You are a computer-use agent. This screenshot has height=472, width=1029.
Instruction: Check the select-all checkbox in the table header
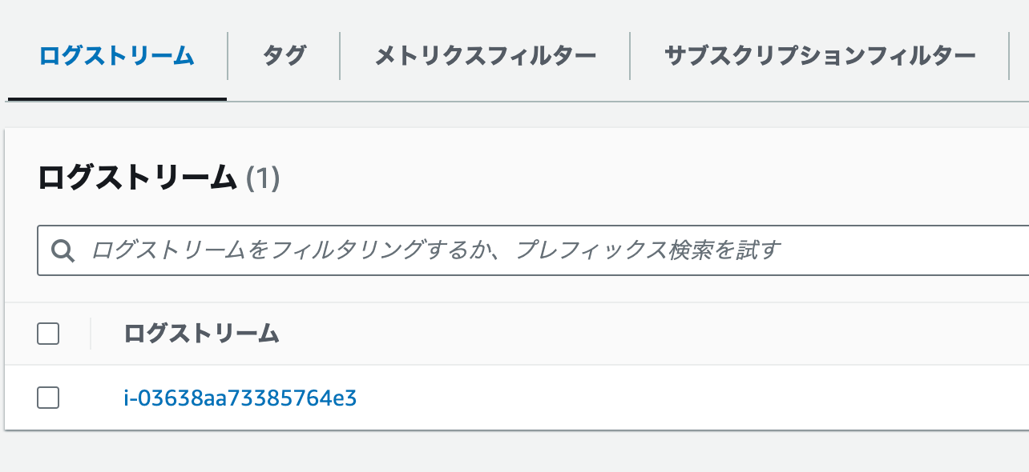click(48, 334)
